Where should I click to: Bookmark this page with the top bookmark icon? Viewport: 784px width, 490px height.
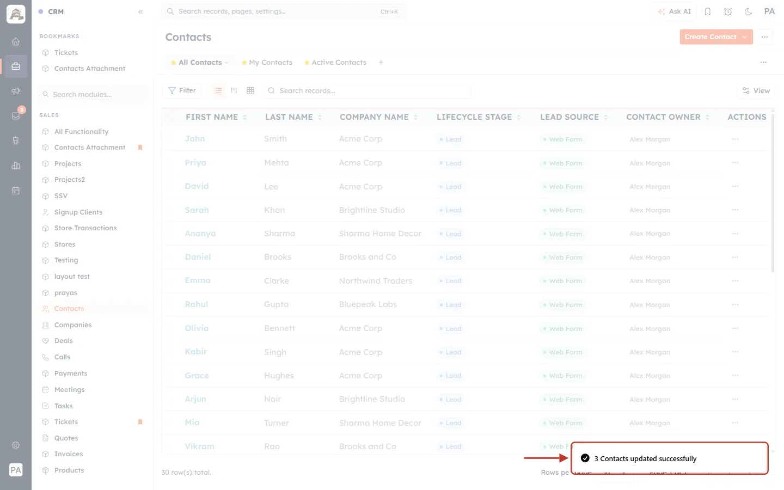[x=708, y=11]
